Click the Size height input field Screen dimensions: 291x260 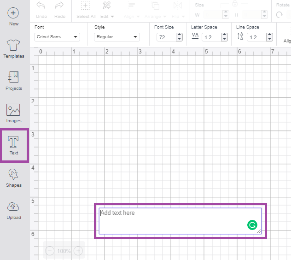click(x=252, y=15)
